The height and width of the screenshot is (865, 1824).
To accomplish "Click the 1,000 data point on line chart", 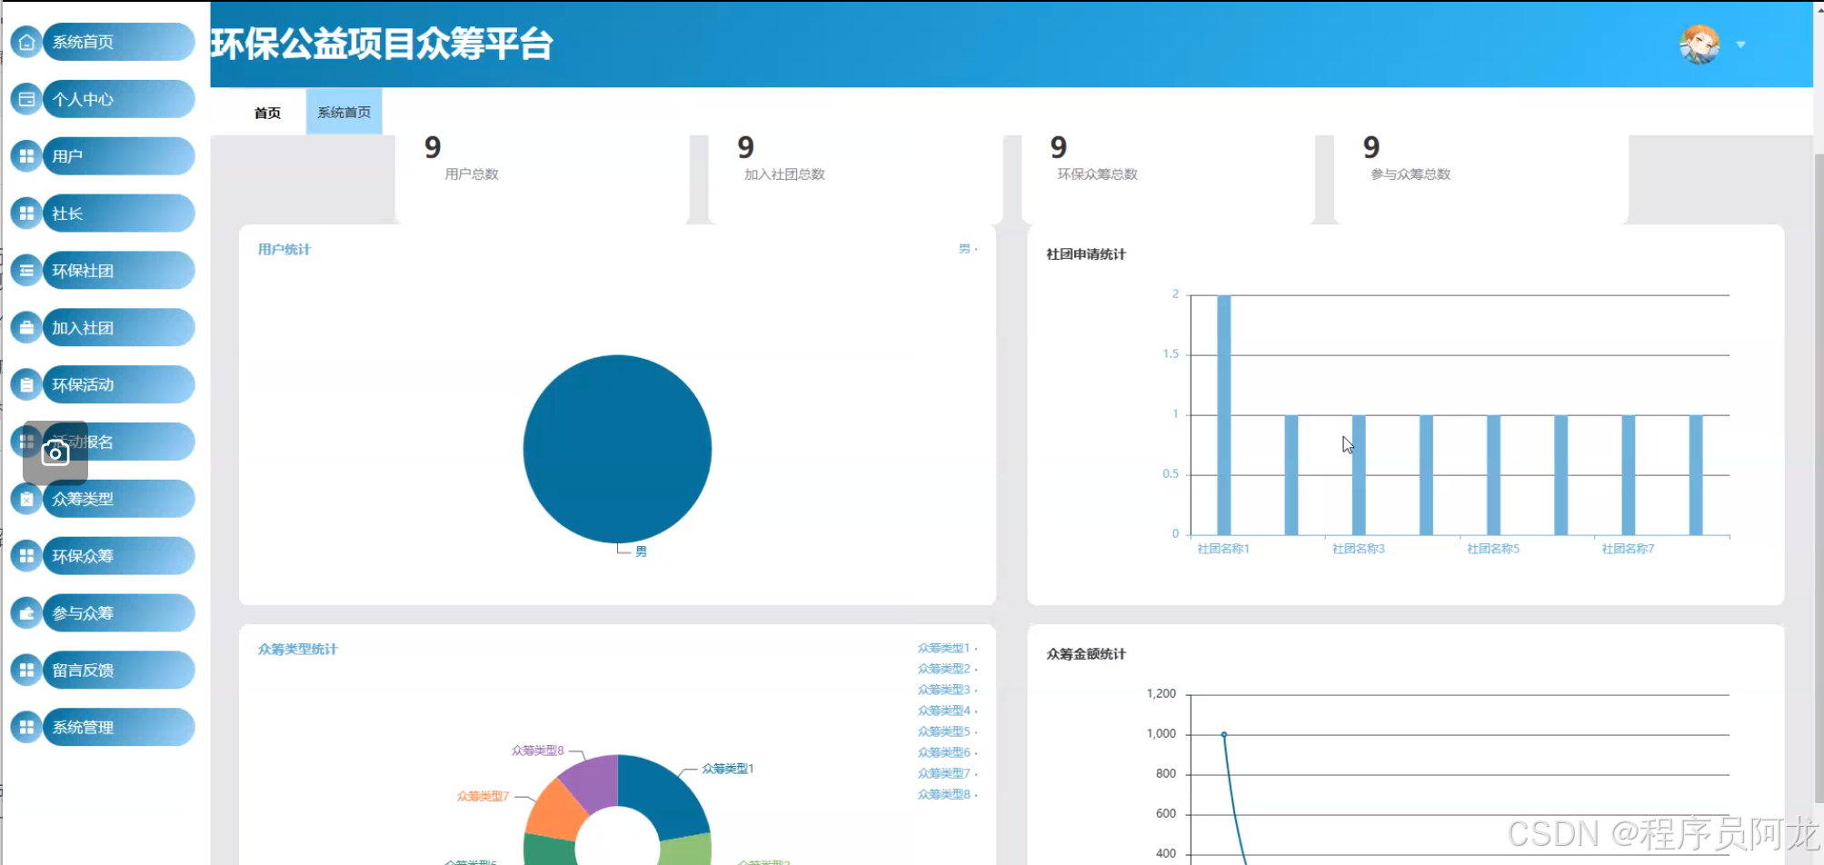I will 1223,734.
